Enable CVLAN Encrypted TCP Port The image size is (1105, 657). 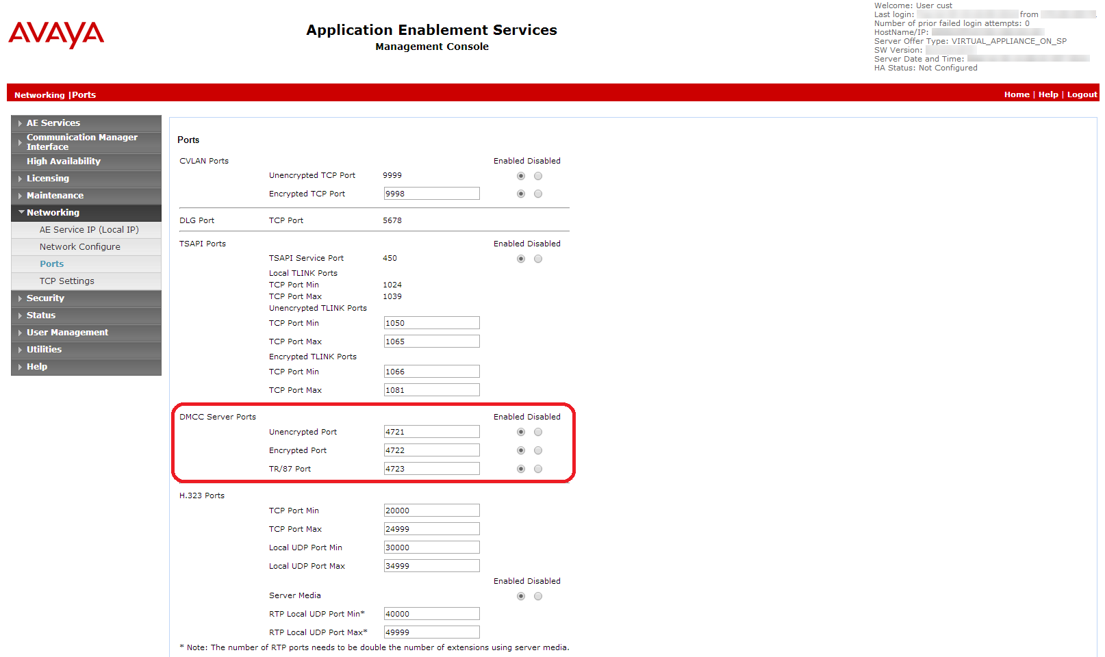521,194
